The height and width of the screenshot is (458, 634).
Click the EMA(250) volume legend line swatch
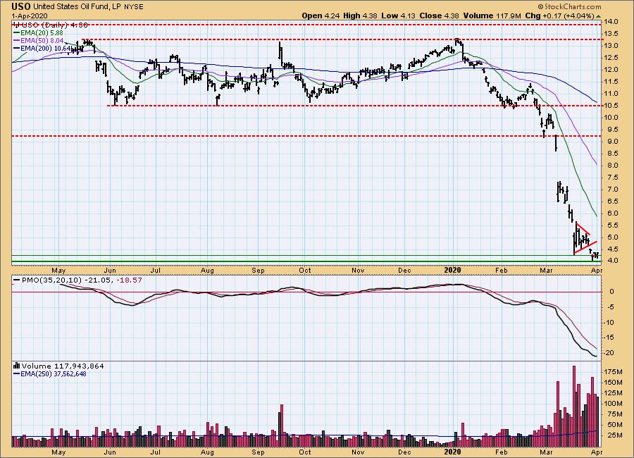click(17, 374)
